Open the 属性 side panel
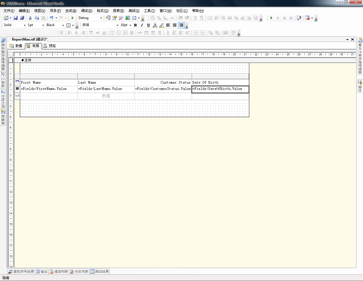 [360, 86]
